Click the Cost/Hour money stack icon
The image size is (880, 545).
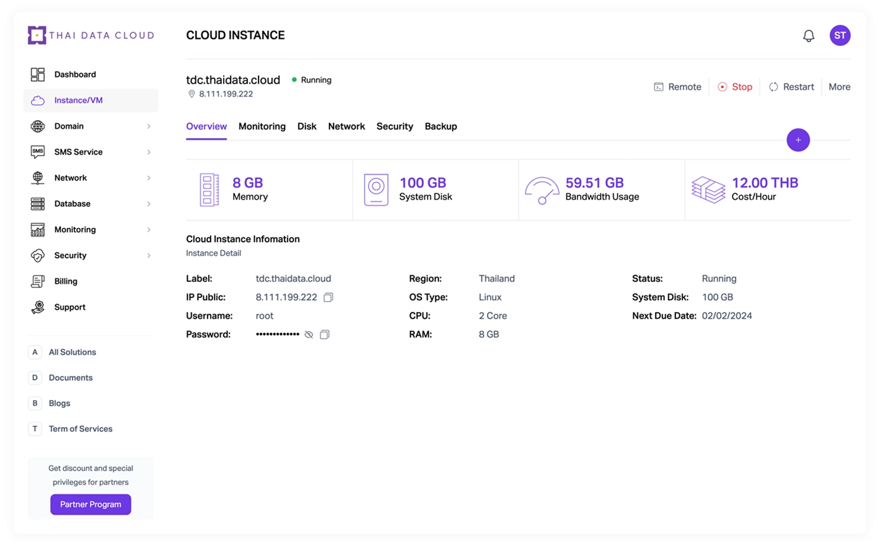(708, 190)
